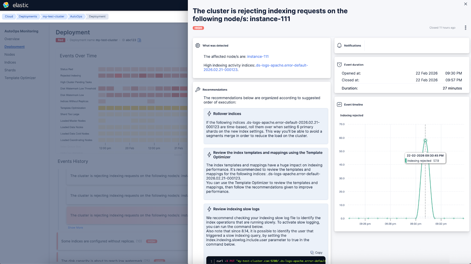
Task: Open the instance-111 node link
Action: coord(258,56)
